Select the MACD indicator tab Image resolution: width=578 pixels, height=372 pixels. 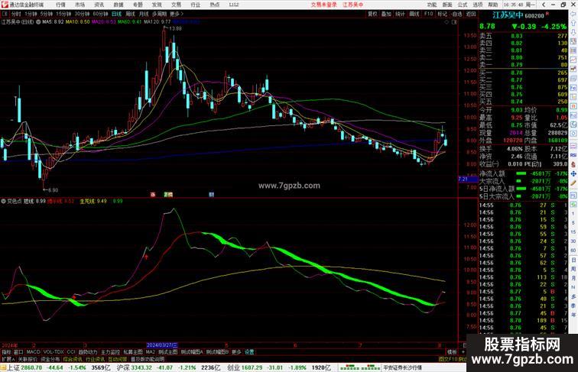pyautogui.click(x=33, y=352)
